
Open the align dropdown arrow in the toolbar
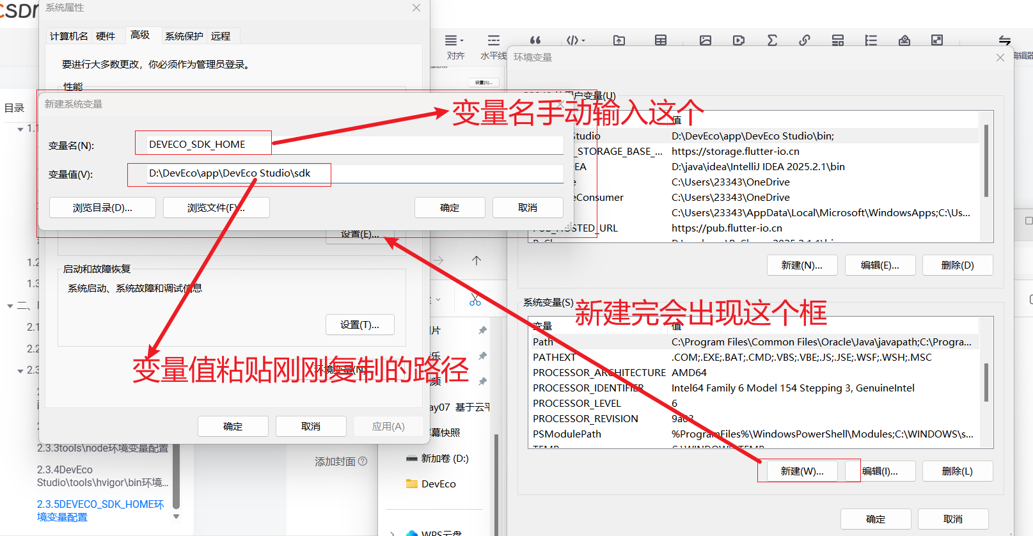coord(462,41)
